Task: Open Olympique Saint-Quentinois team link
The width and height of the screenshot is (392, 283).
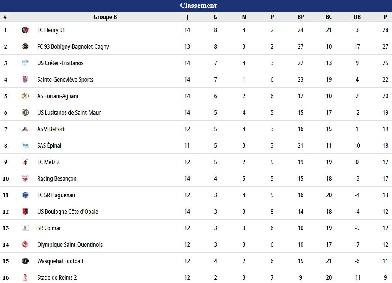Action: click(70, 244)
